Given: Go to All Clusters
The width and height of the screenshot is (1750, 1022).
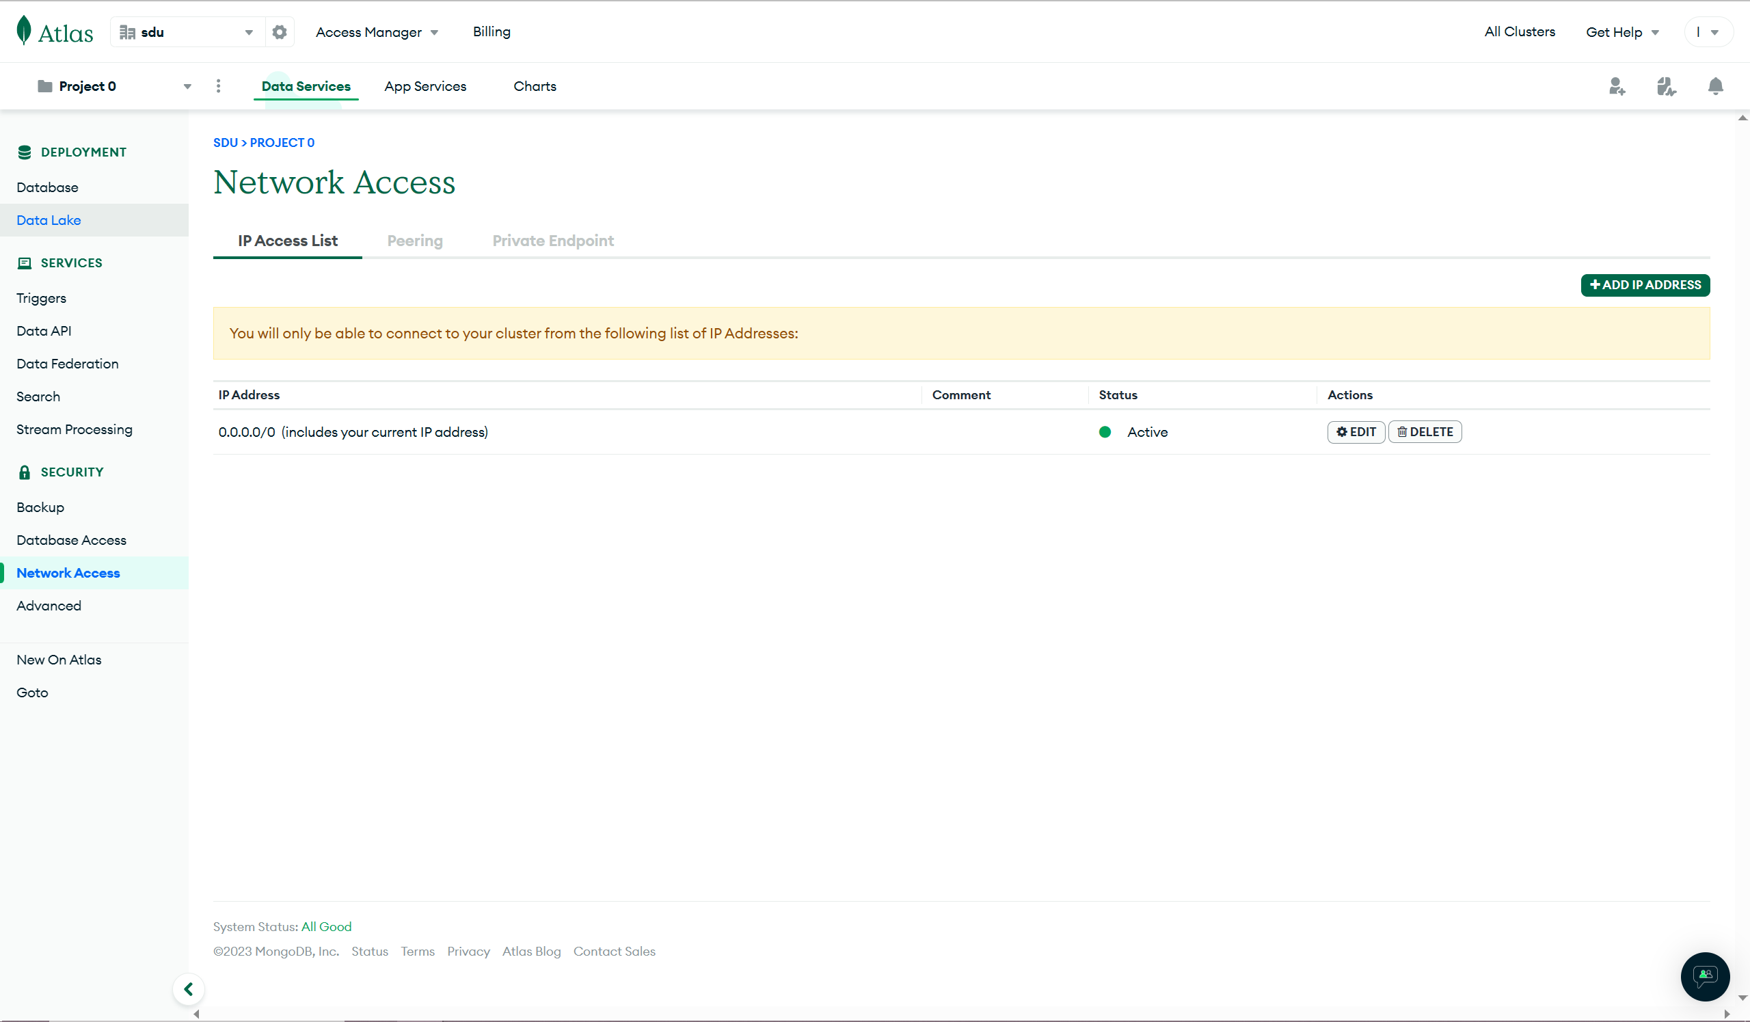Looking at the screenshot, I should pyautogui.click(x=1520, y=32).
